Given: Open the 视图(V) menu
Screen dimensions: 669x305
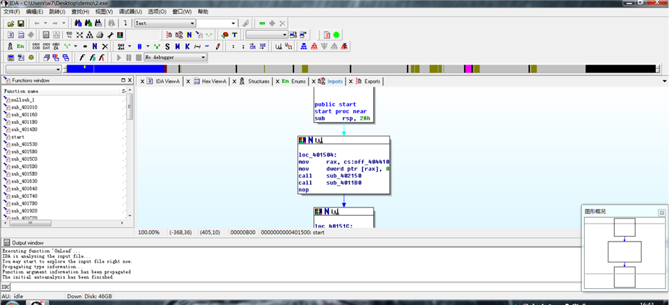Looking at the screenshot, I should point(104,12).
